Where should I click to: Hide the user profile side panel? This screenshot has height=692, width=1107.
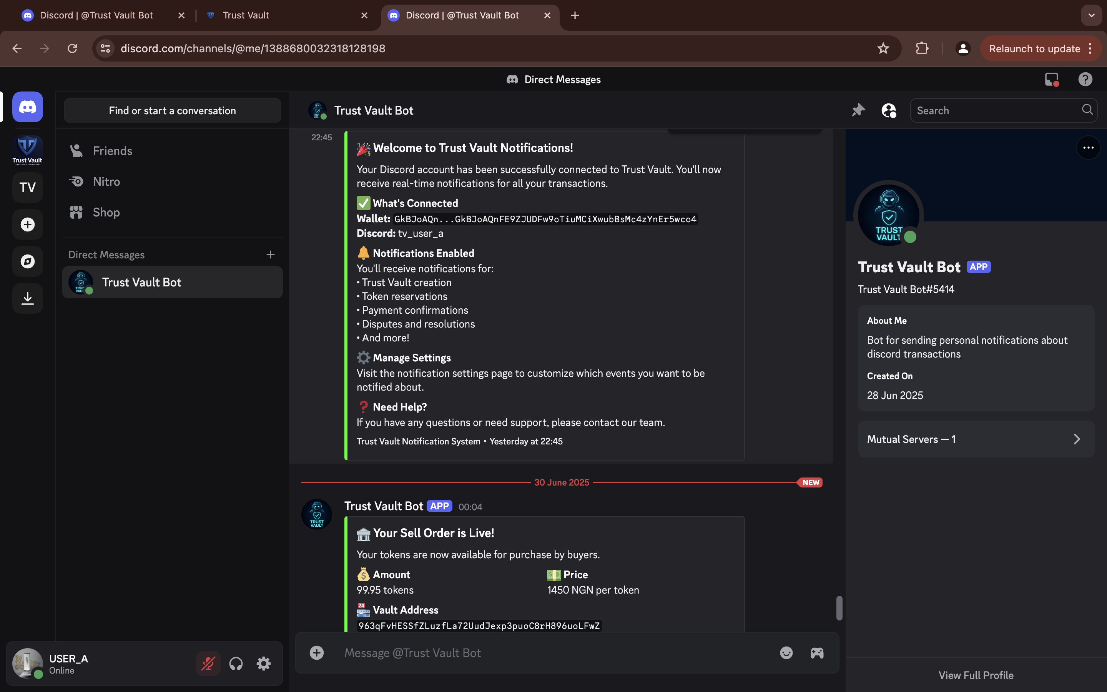tap(888, 110)
